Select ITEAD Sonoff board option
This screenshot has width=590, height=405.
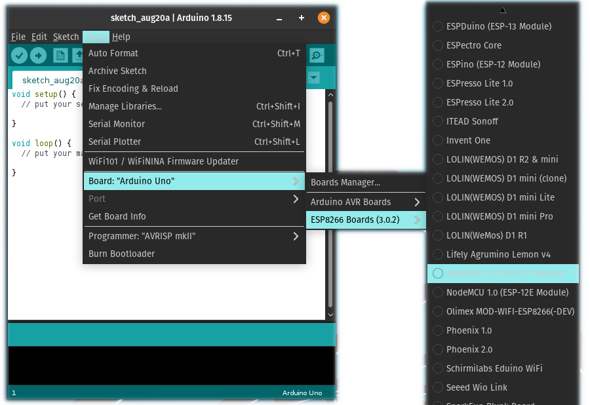click(x=503, y=121)
